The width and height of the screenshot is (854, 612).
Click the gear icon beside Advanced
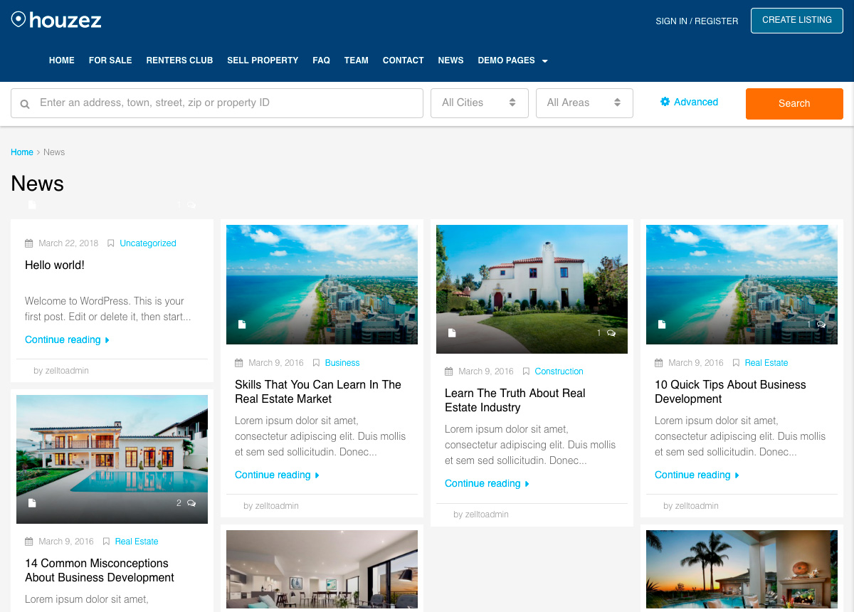[x=665, y=102]
